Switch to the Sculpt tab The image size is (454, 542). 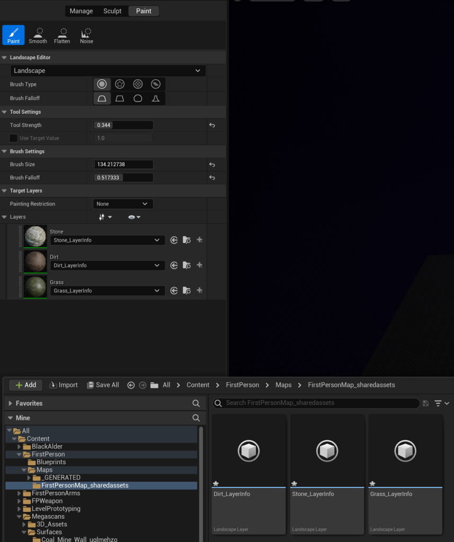pyautogui.click(x=112, y=11)
